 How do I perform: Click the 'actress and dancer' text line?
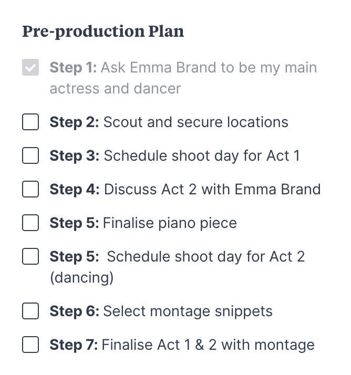click(x=115, y=88)
